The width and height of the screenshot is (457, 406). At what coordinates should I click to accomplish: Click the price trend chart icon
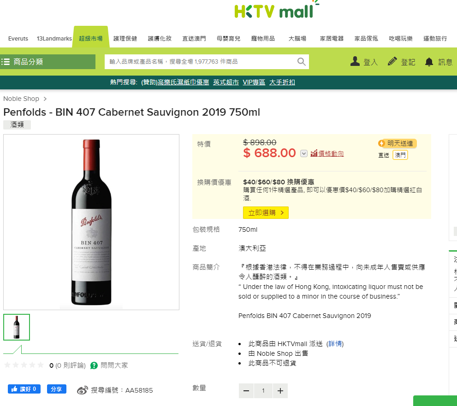[x=314, y=153]
